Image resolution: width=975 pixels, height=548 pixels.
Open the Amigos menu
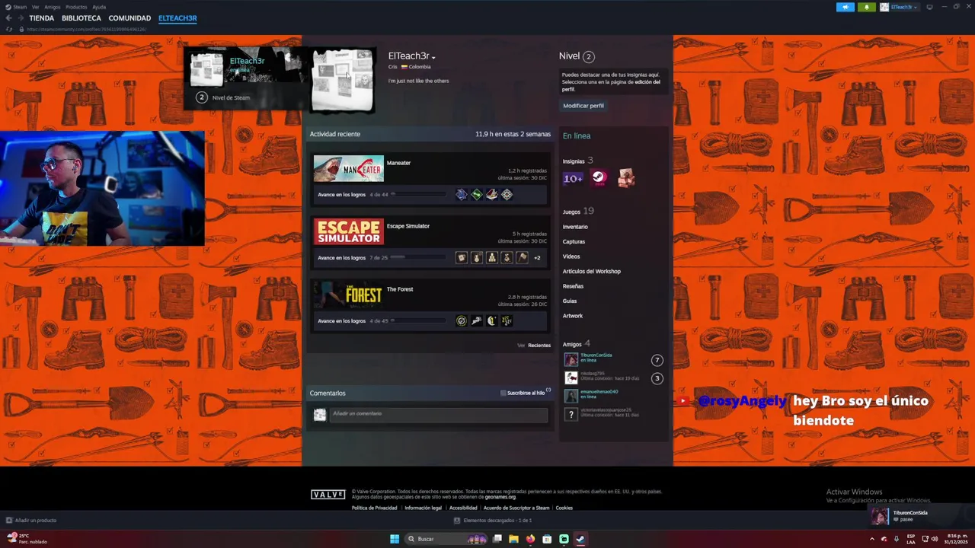click(x=52, y=7)
